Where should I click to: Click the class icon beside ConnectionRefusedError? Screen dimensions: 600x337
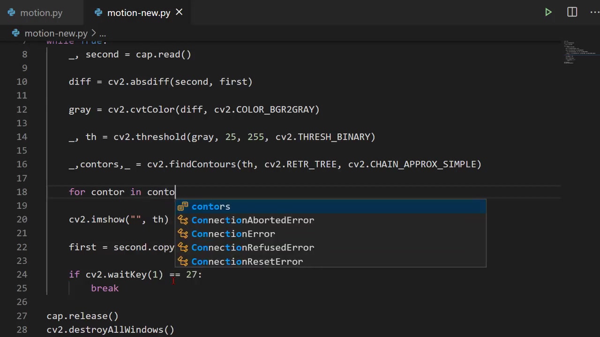tap(183, 248)
